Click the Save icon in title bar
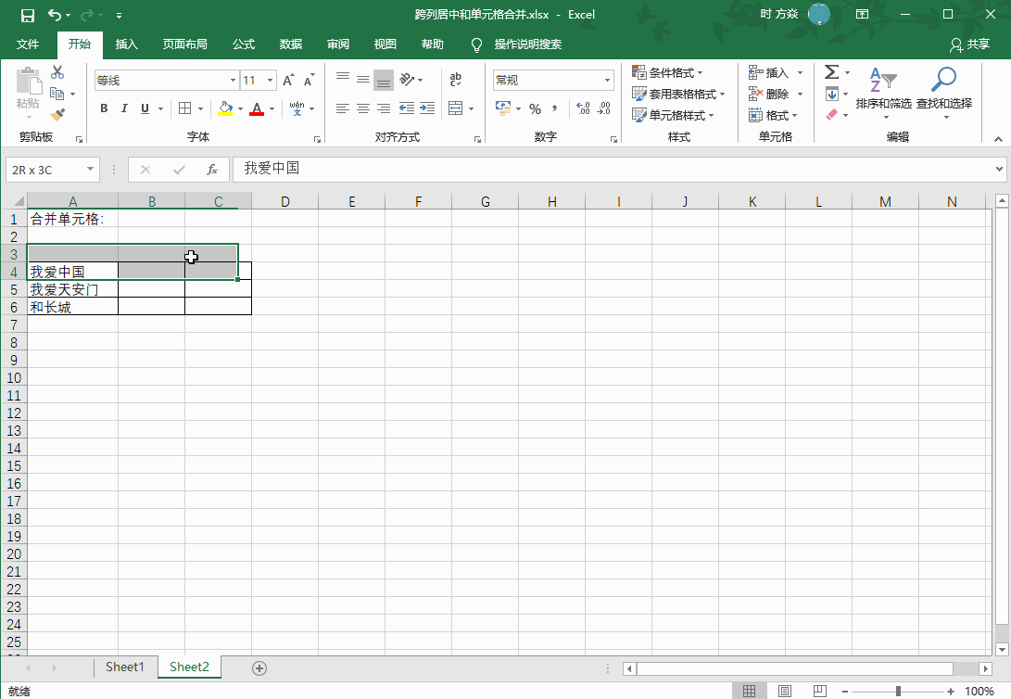 pos(27,15)
